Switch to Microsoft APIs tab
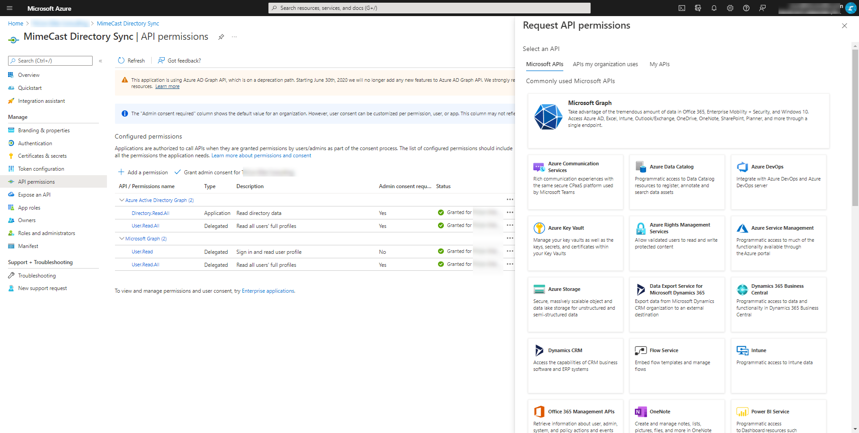This screenshot has width=859, height=433. (x=544, y=64)
